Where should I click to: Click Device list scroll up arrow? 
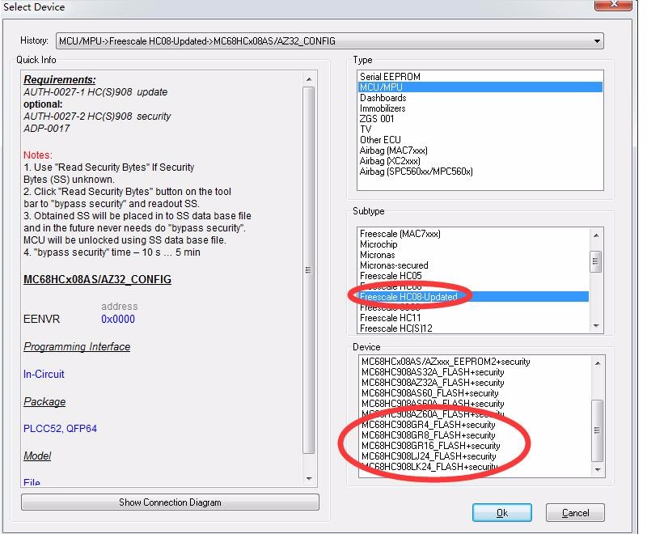click(x=598, y=363)
